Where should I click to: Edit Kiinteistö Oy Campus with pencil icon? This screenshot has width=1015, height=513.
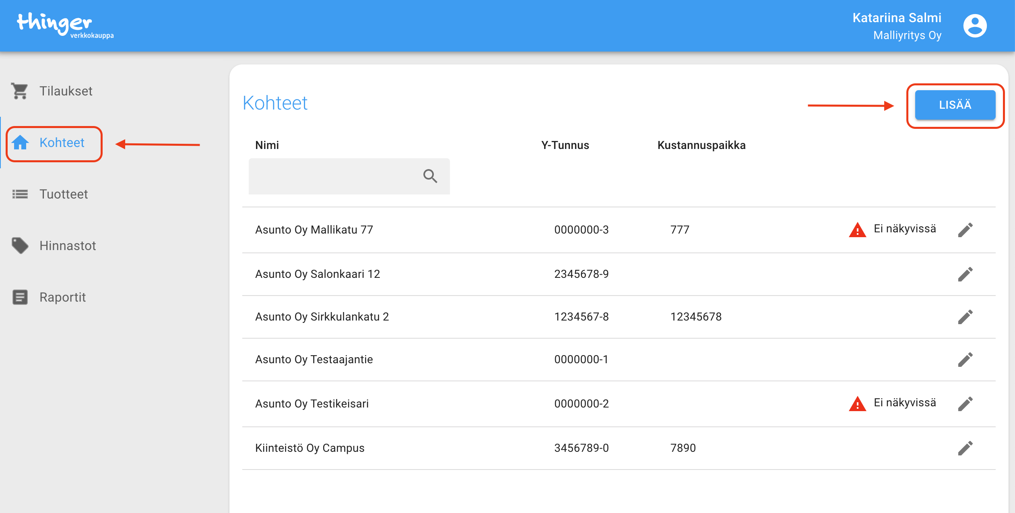[x=965, y=448]
